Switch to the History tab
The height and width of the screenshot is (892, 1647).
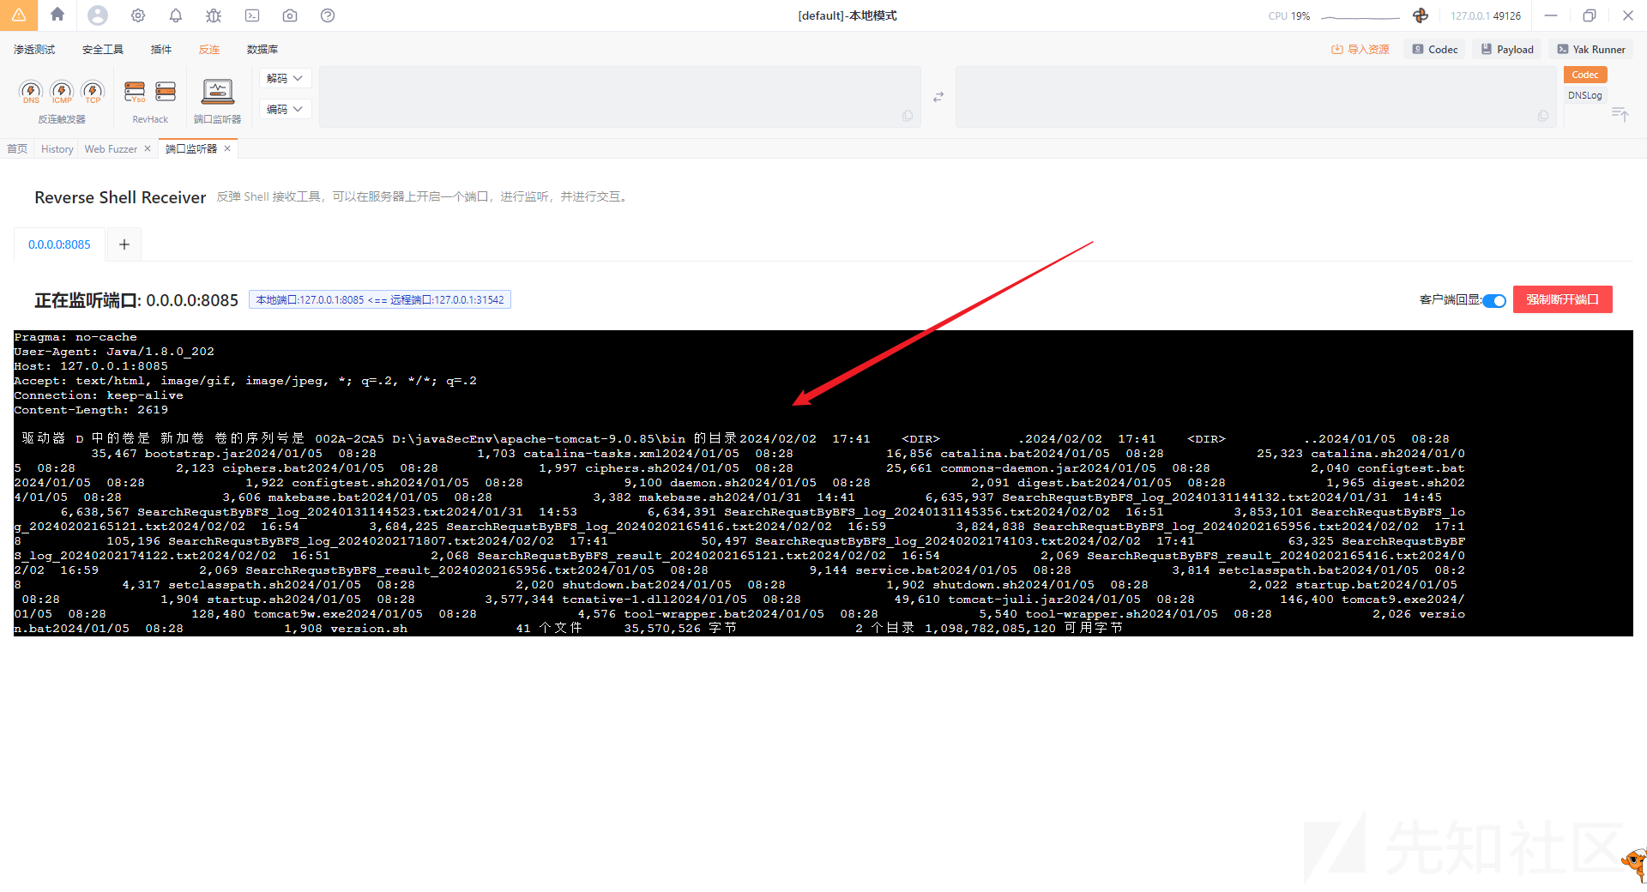pyautogui.click(x=57, y=149)
